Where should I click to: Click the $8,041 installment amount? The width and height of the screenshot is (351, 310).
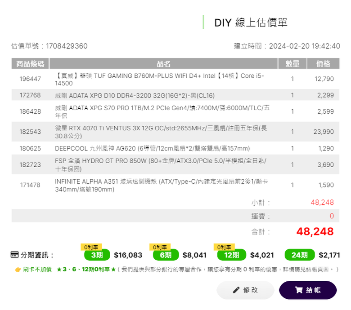[x=194, y=255]
